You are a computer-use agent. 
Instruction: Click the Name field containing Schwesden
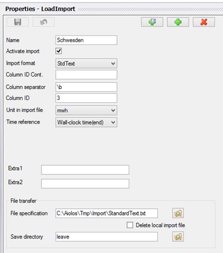86,40
